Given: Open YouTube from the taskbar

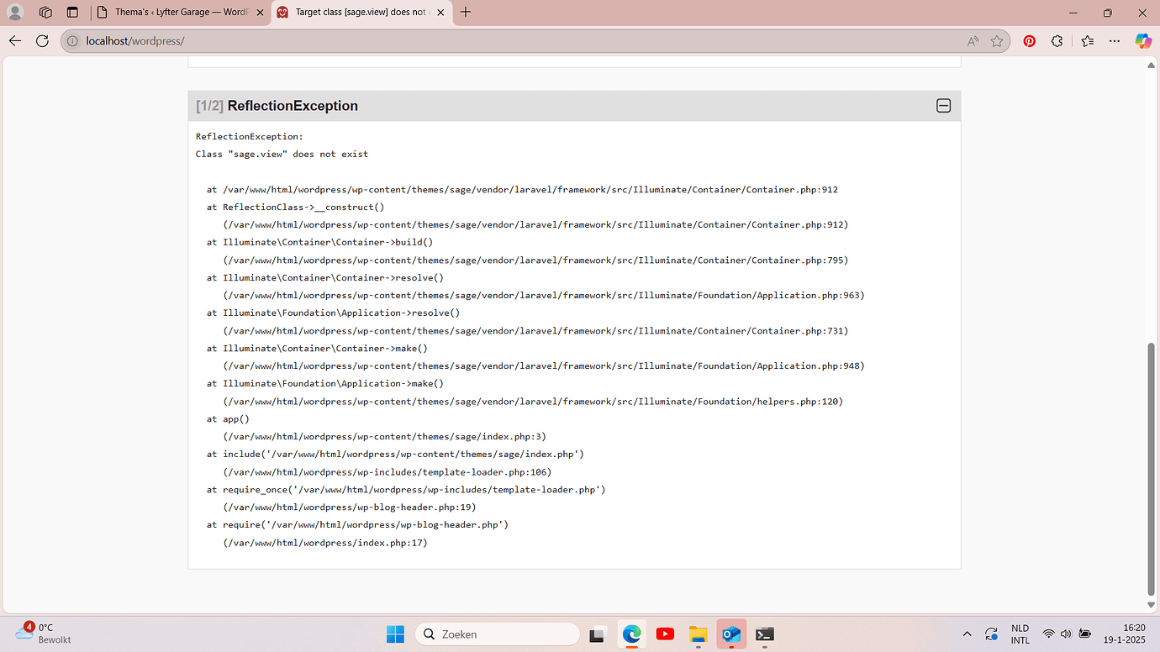Looking at the screenshot, I should click(665, 634).
